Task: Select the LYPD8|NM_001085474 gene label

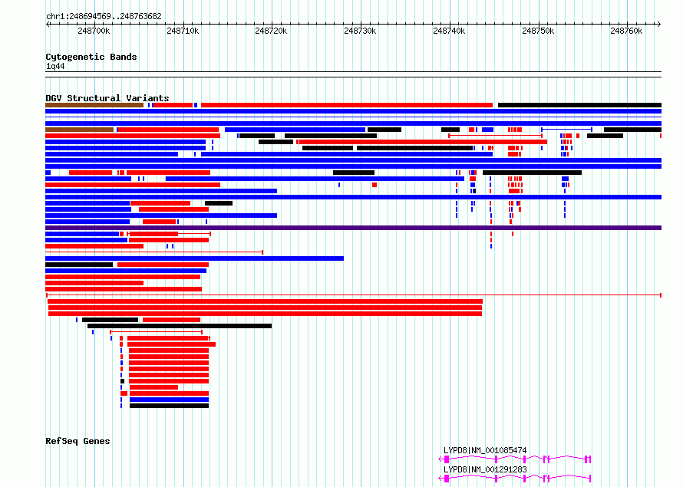Action: [485, 450]
